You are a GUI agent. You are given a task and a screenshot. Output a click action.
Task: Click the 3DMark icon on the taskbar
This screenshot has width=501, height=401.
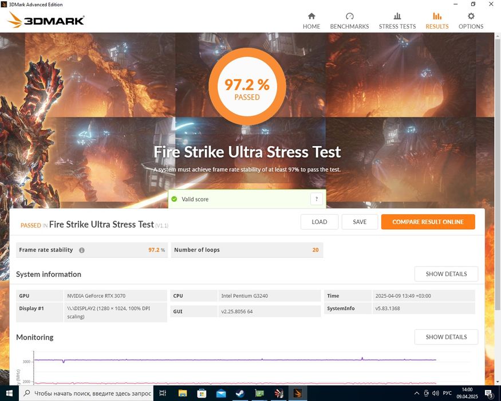pos(298,393)
